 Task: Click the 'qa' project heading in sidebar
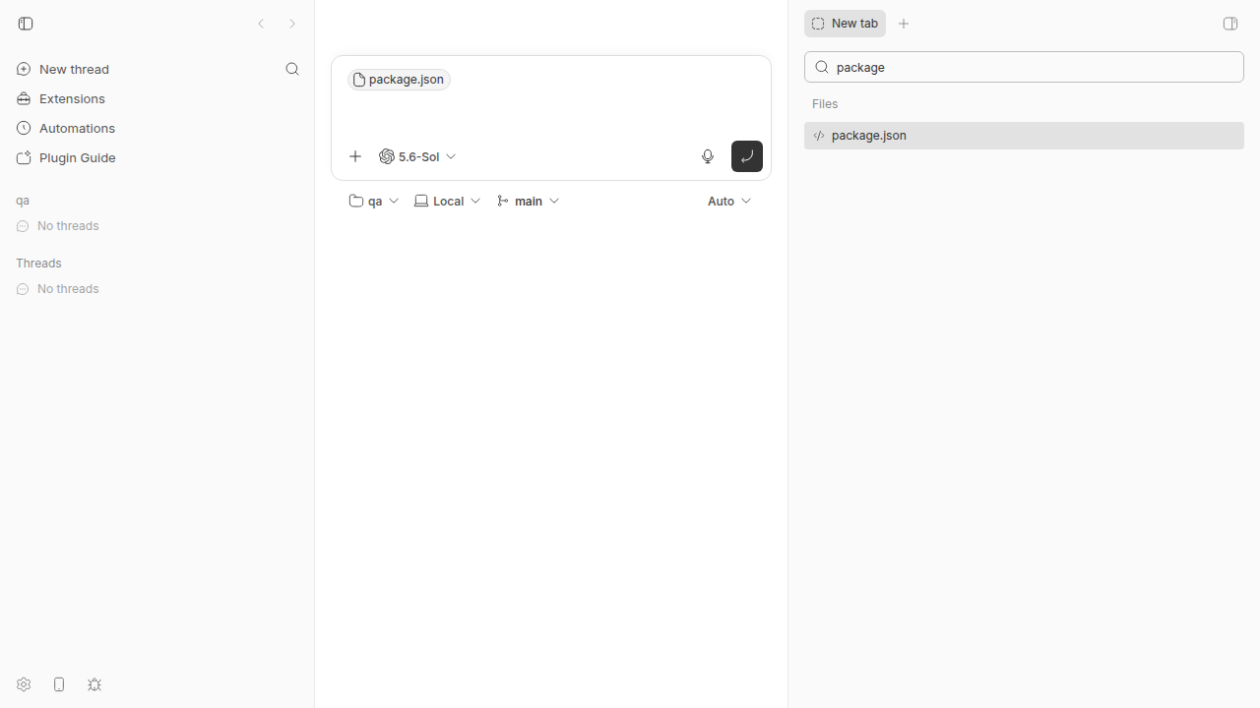pyautogui.click(x=23, y=201)
